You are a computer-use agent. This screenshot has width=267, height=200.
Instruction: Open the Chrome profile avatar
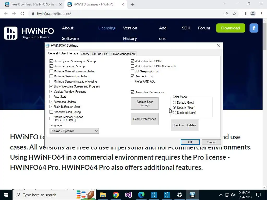coord(253,14)
